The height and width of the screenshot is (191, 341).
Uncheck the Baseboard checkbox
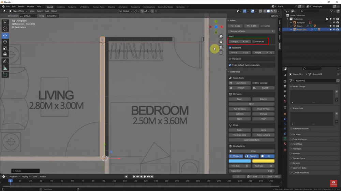230,48
